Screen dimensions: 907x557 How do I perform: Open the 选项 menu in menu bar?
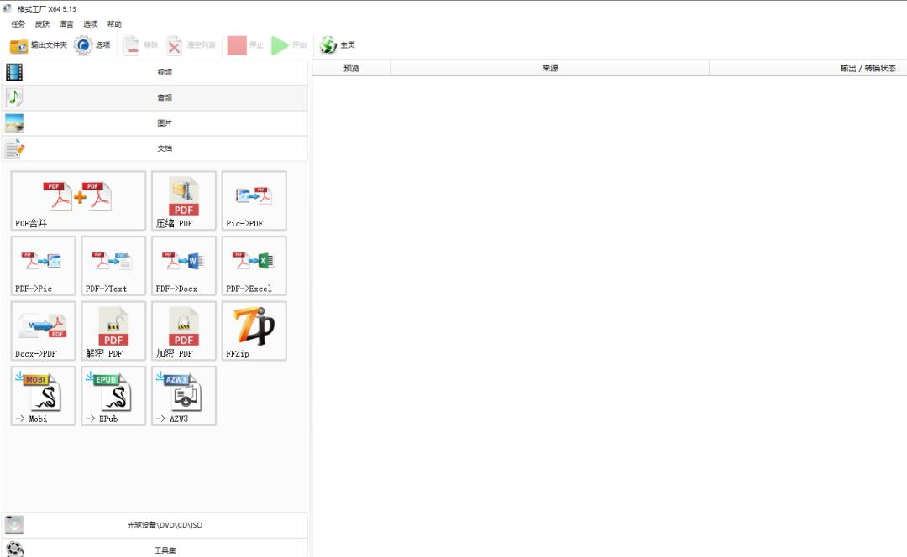coord(90,24)
